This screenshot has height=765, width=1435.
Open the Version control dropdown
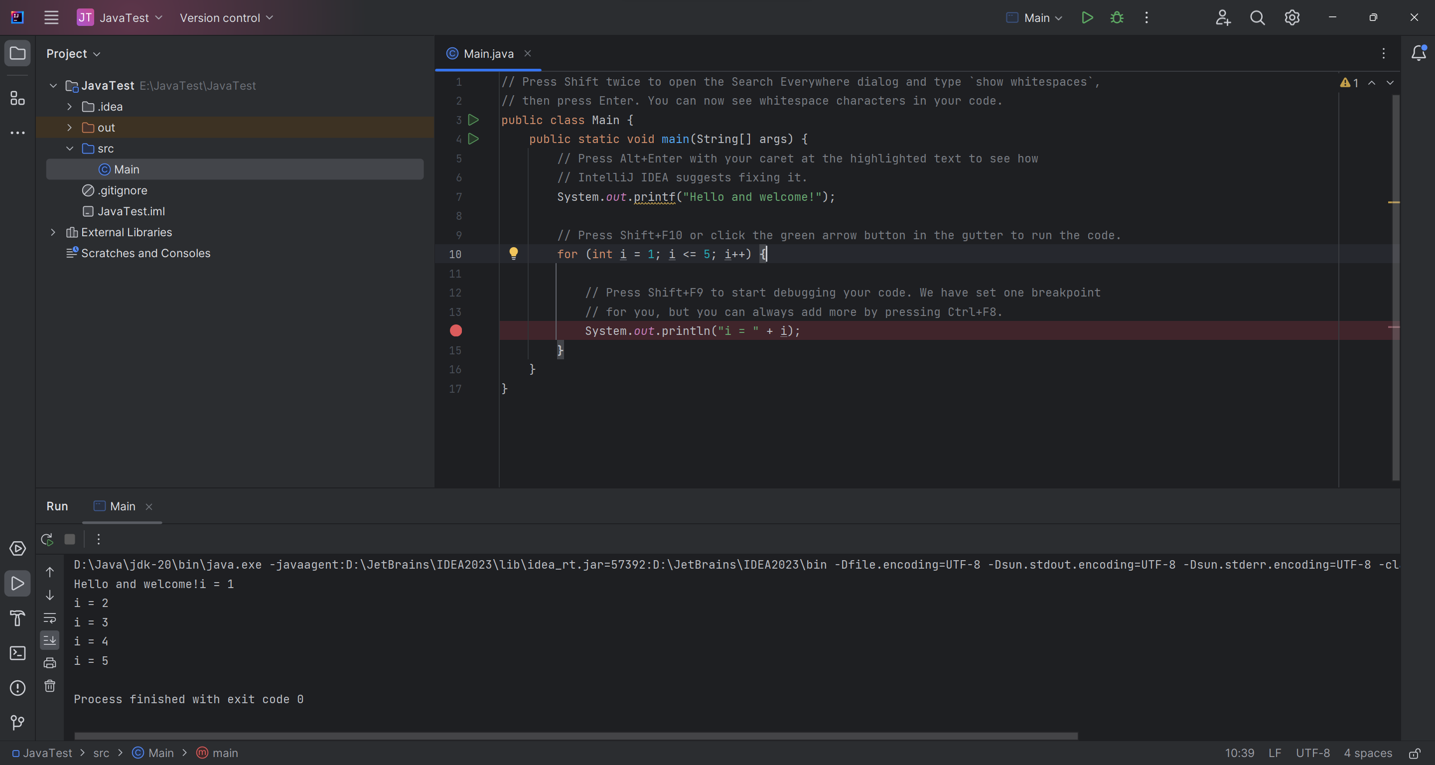(x=226, y=18)
